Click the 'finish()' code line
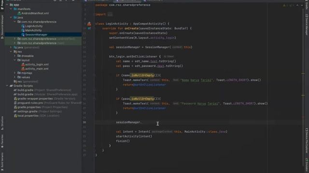The width and height of the screenshot is (309, 173). click(123, 141)
